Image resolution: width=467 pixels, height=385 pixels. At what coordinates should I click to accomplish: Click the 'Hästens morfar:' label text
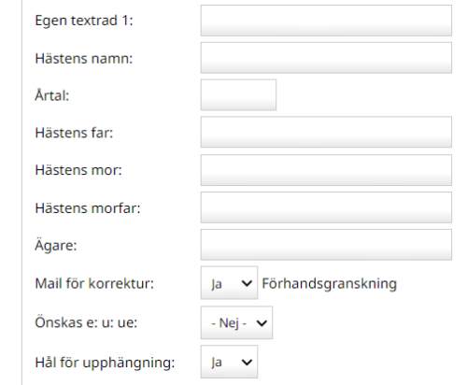[88, 208]
